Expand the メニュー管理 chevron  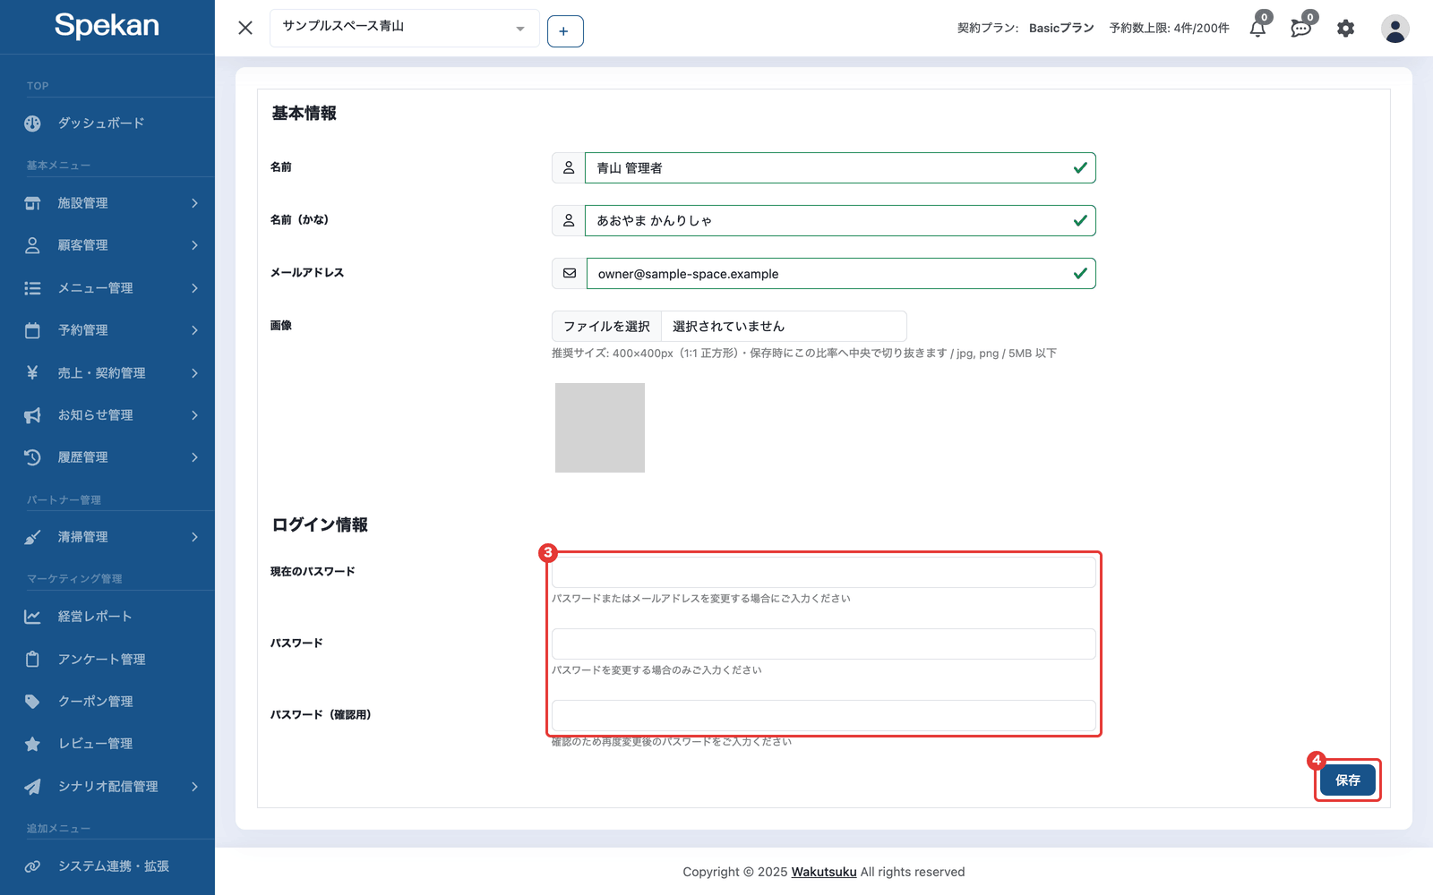click(x=194, y=288)
